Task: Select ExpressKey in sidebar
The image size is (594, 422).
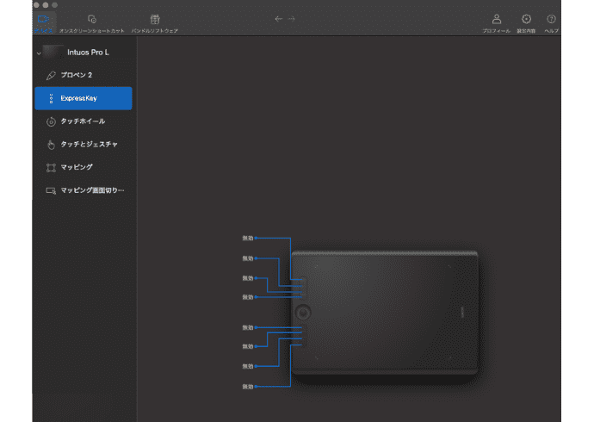Action: (x=83, y=98)
